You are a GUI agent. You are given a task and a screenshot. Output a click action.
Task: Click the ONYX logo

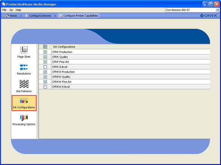pyautogui.click(x=209, y=16)
